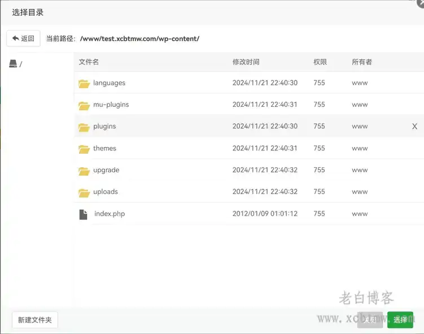Select the plugins folder name
The width and height of the screenshot is (424, 334).
(104, 127)
